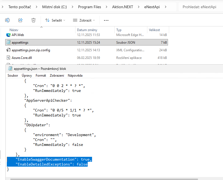This screenshot has width=223, height=180.
Task: Navigate to Aktion.NEXT in breadcrumb
Action: coord(123,7)
